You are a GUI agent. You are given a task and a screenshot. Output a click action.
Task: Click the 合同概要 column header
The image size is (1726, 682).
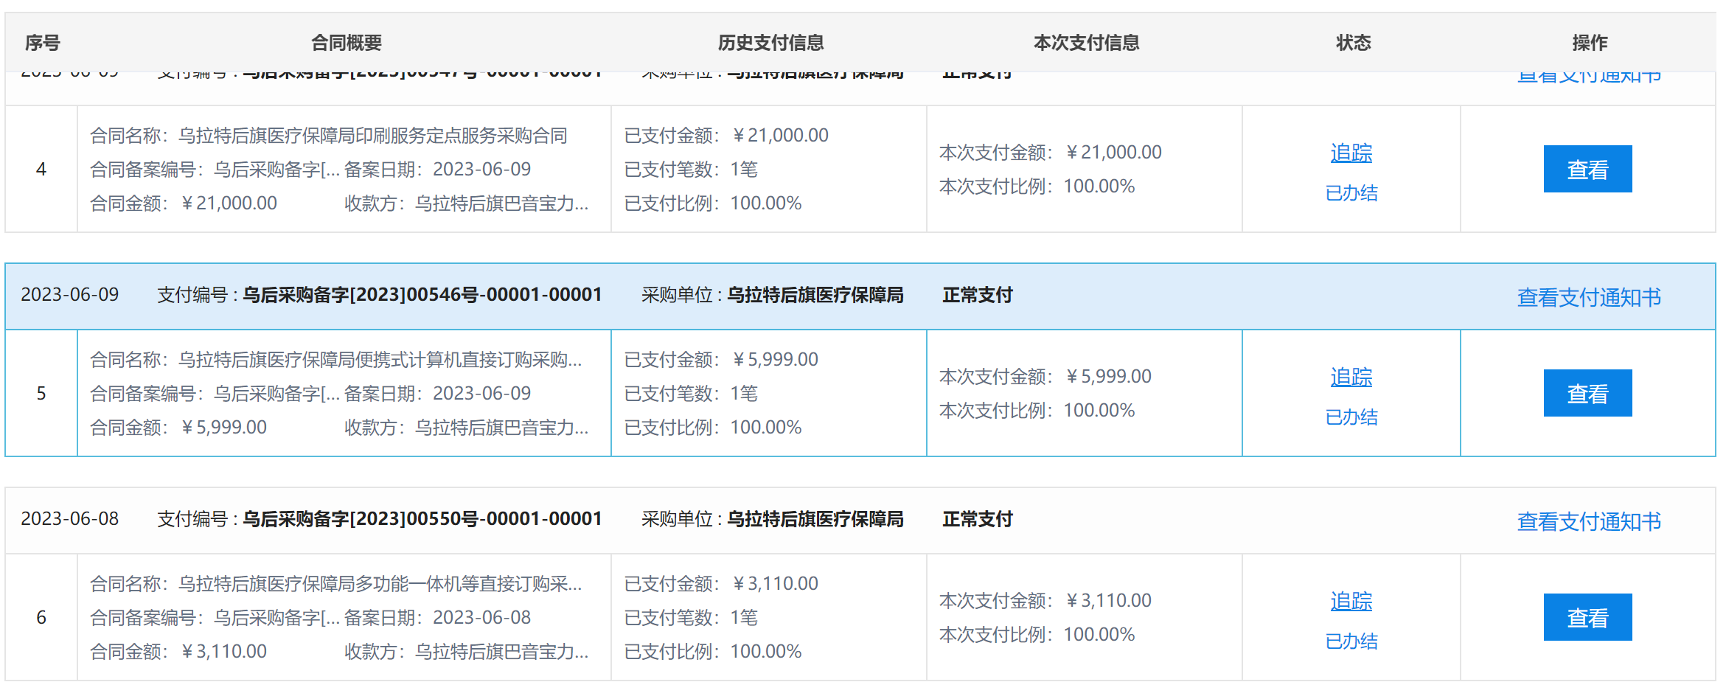click(347, 42)
